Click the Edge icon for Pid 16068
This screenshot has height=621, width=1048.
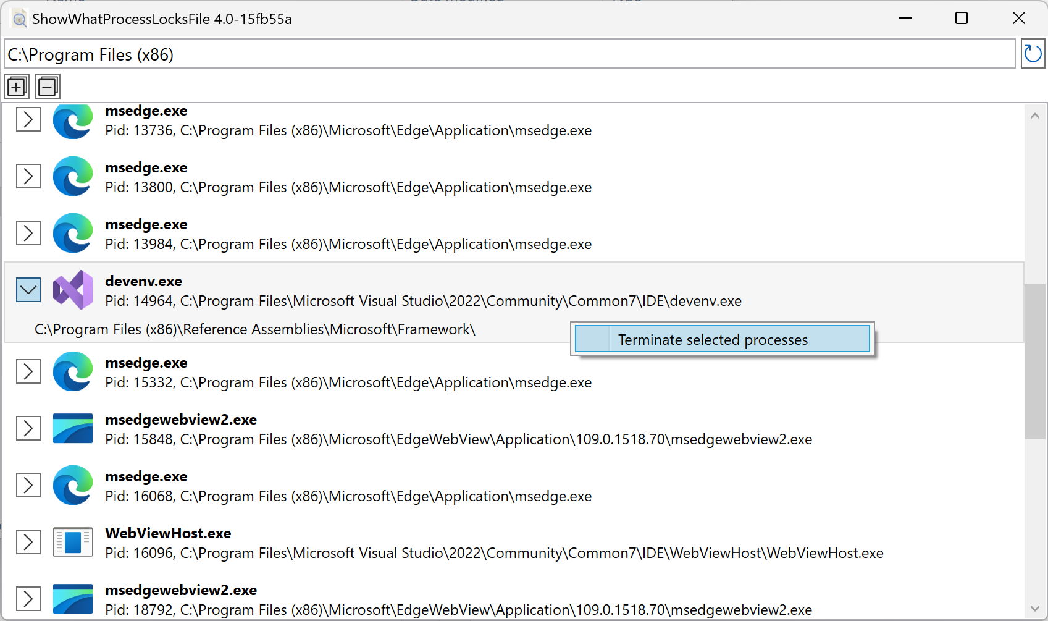point(73,485)
